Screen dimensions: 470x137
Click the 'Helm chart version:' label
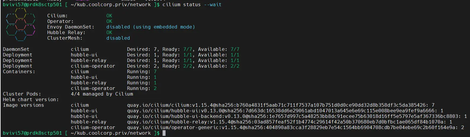(31, 100)
